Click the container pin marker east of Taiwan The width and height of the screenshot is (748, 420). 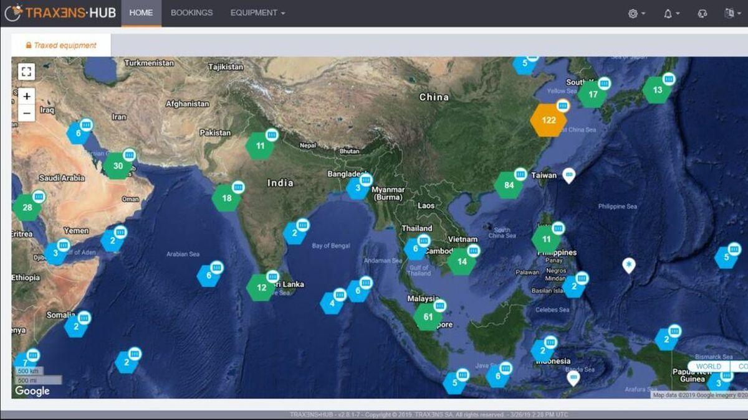pos(568,175)
